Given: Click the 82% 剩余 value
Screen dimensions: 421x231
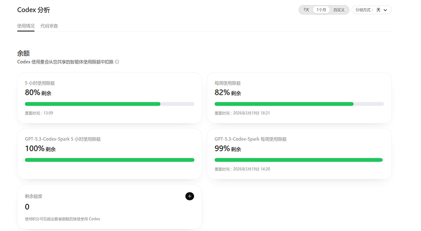Looking at the screenshot, I should 228,93.
